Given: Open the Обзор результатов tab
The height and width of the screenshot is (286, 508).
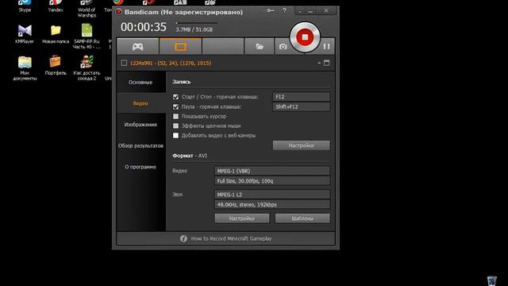Looking at the screenshot, I should point(140,145).
